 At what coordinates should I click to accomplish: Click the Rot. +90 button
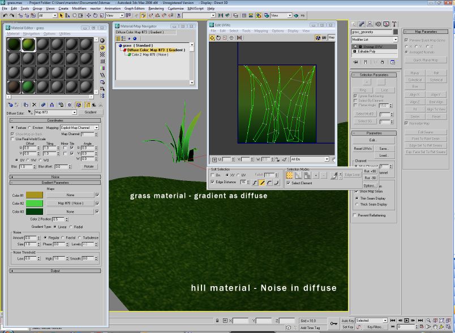tap(370, 171)
